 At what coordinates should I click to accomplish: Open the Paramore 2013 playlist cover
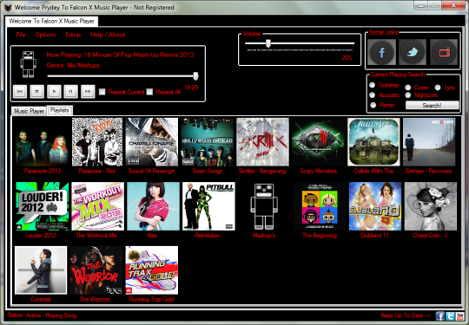(x=42, y=142)
